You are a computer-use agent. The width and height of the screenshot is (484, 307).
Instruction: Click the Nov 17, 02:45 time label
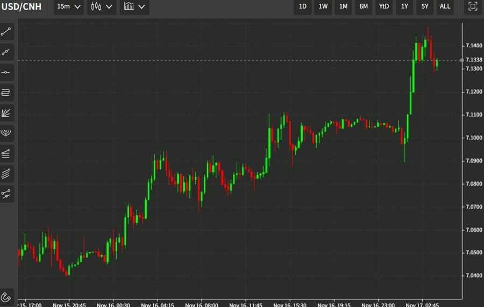click(422, 305)
